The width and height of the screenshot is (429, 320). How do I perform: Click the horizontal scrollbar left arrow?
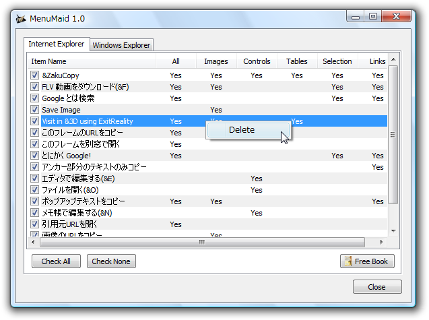[33, 242]
